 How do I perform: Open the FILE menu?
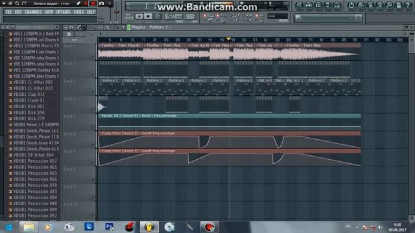(8, 12)
